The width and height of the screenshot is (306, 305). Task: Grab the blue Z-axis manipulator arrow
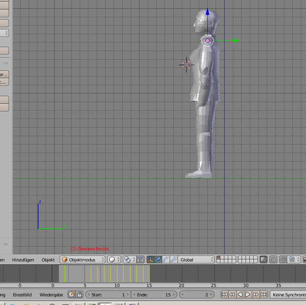207,12
